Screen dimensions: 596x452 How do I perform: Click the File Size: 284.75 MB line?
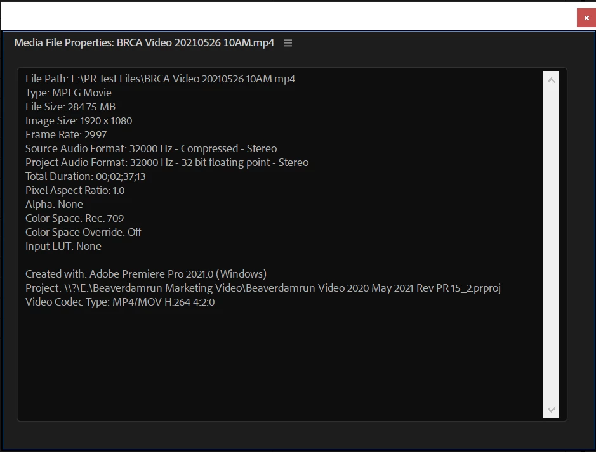click(70, 107)
